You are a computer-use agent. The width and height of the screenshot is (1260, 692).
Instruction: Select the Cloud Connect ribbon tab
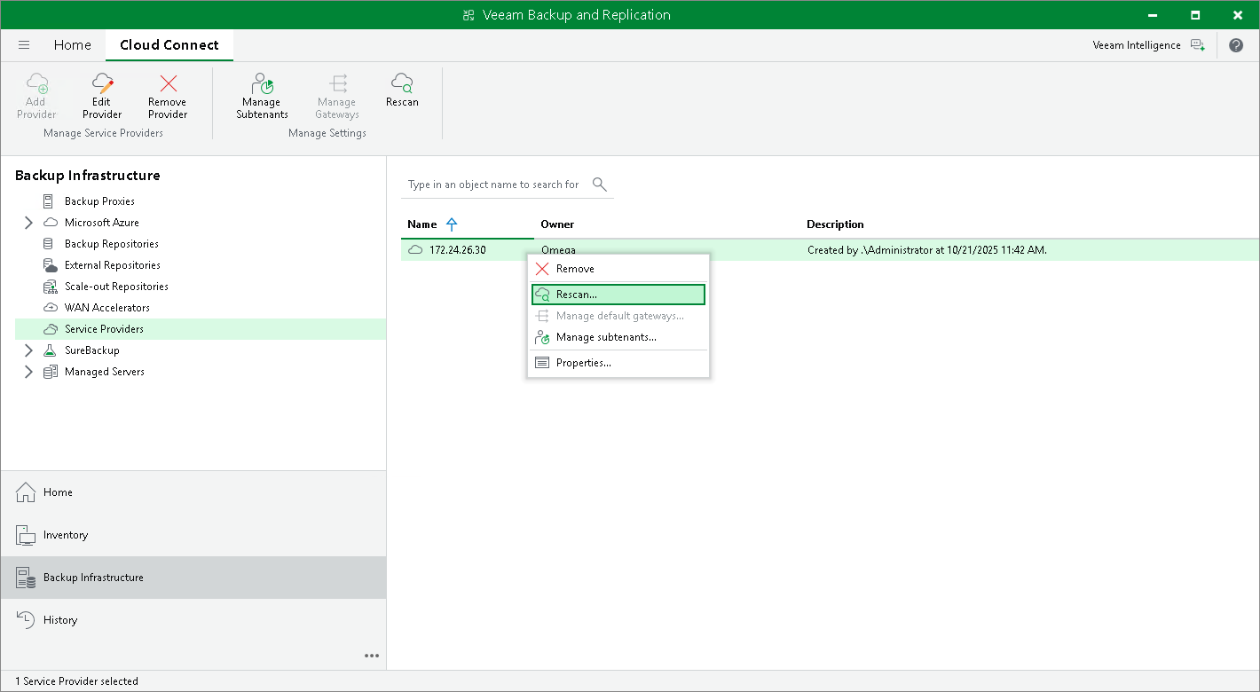pyautogui.click(x=169, y=45)
